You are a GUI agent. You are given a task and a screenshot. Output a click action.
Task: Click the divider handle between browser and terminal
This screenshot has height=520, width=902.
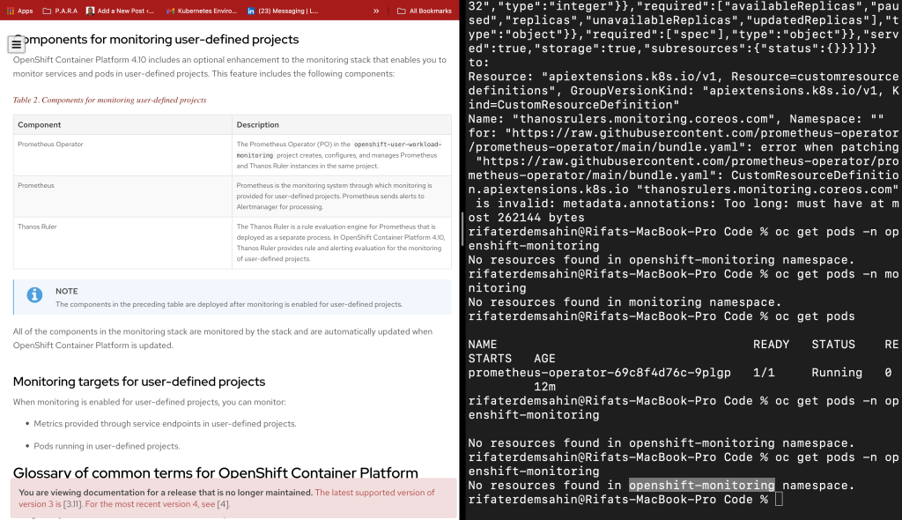point(462,229)
